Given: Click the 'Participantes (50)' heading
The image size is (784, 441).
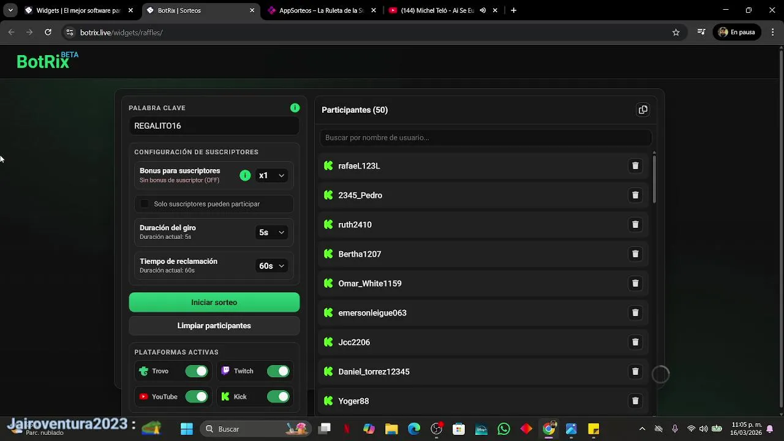Looking at the screenshot, I should coord(355,110).
